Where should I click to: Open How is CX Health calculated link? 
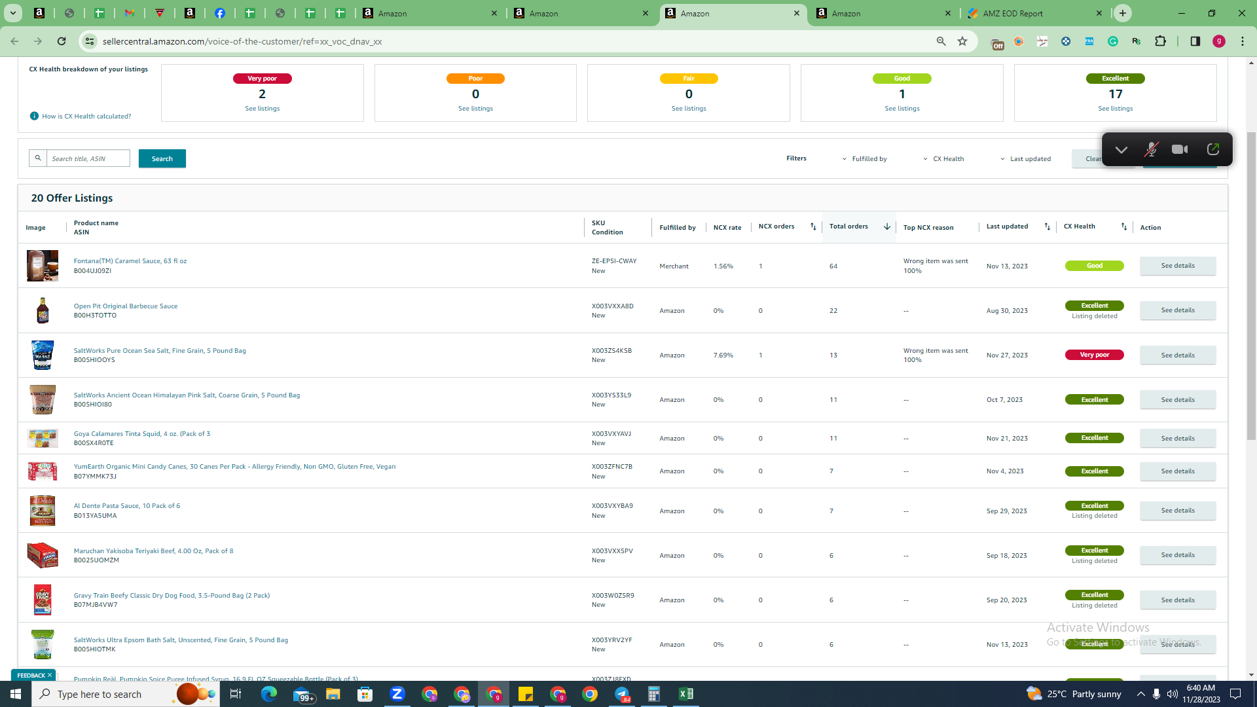[86, 117]
